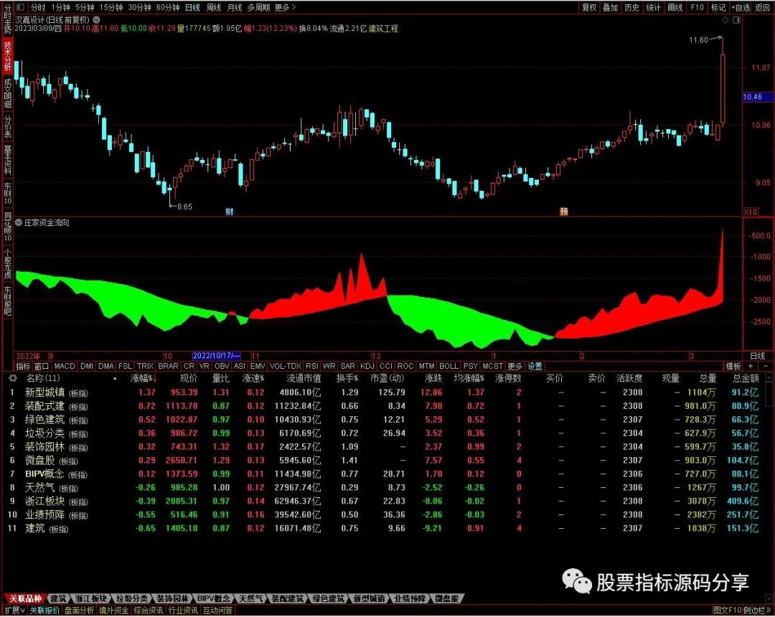This screenshot has width=775, height=617.
Task: Click the 预 marker on the chart
Action: (x=564, y=212)
